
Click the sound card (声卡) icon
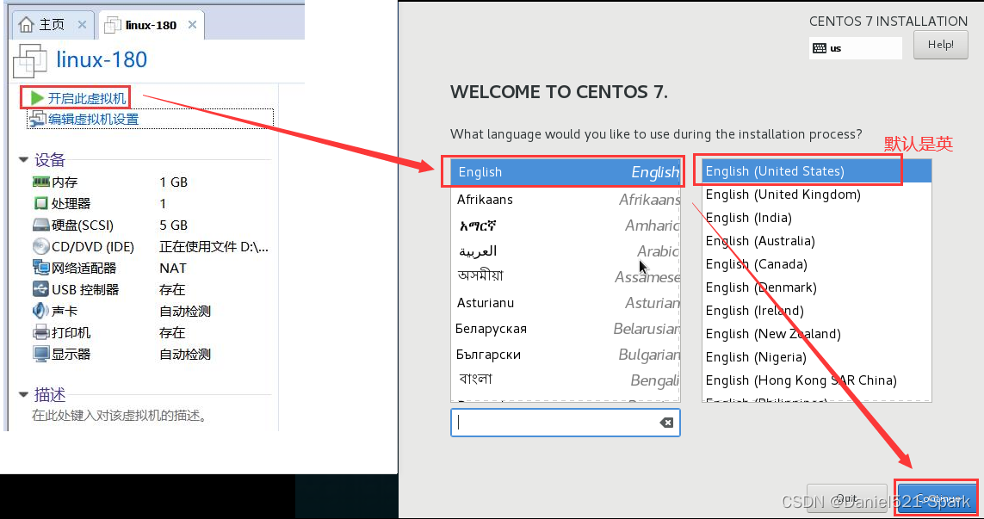pyautogui.click(x=40, y=311)
